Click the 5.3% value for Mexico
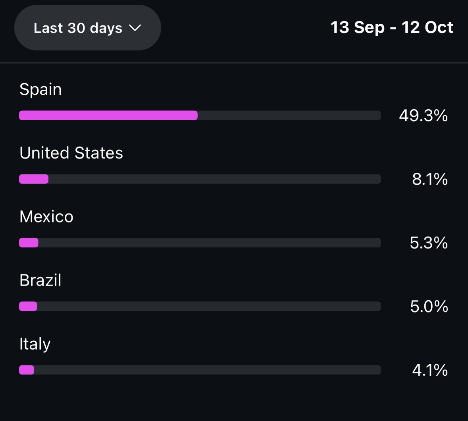468x421 pixels. pos(429,243)
